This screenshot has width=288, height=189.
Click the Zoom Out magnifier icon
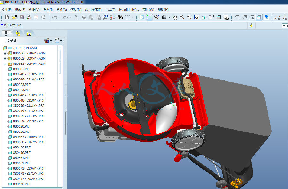pyautogui.click(x=189, y=17)
